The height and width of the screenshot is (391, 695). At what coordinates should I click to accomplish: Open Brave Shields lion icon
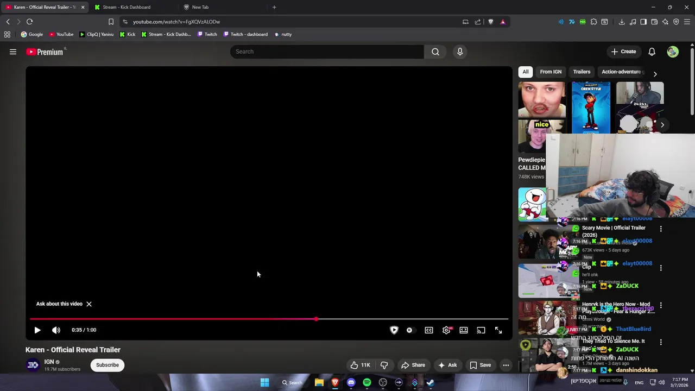(x=490, y=22)
